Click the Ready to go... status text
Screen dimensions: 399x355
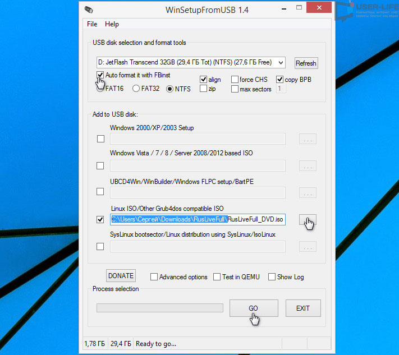click(x=156, y=344)
